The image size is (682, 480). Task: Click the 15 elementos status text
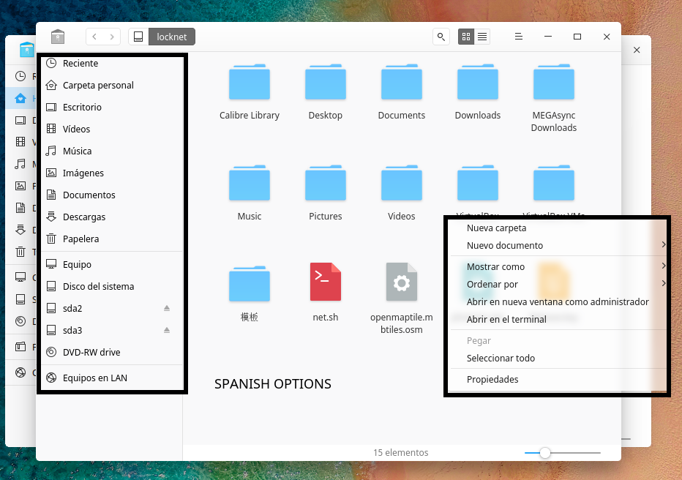click(x=400, y=453)
